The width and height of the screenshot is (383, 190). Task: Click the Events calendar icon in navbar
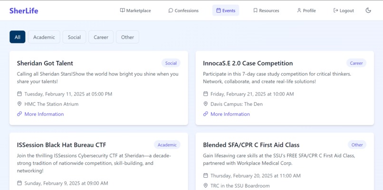[x=219, y=10]
